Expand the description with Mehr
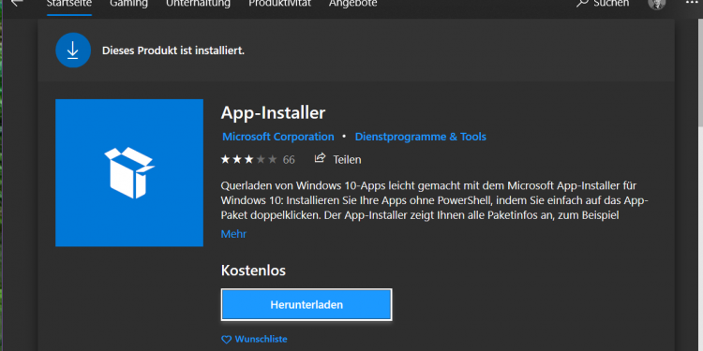 pyautogui.click(x=233, y=234)
